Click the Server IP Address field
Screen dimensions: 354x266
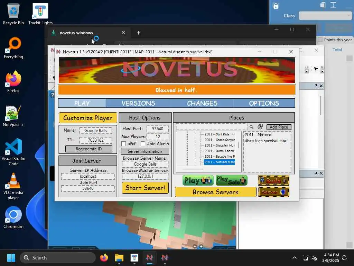[88, 176]
